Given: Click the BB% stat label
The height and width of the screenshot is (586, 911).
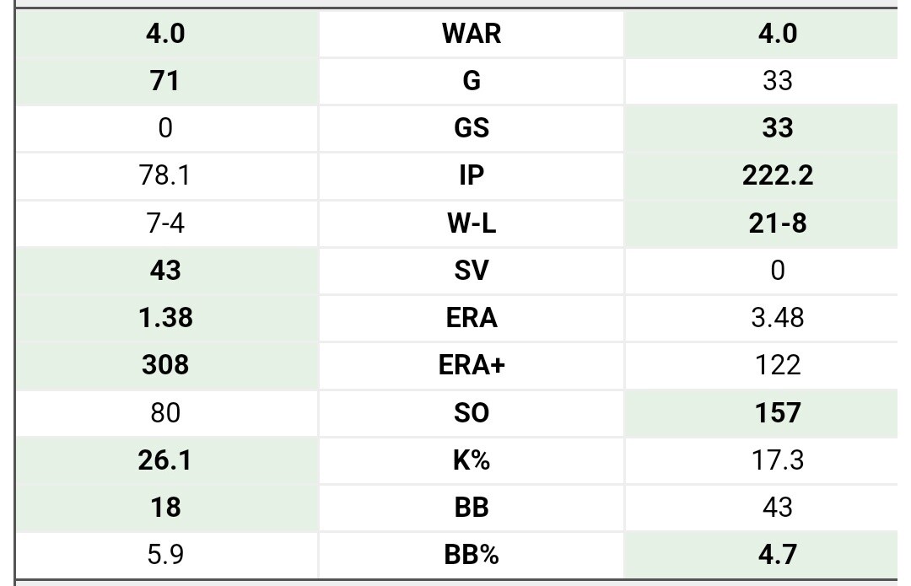Looking at the screenshot, I should point(472,555).
